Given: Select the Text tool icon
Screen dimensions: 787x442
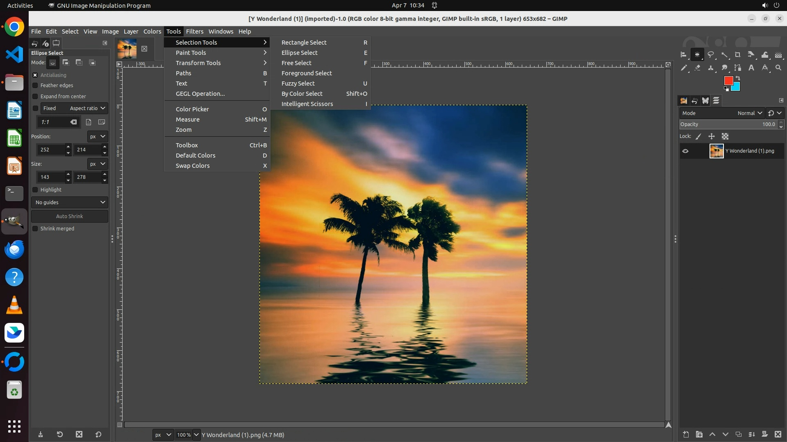Looking at the screenshot, I should click(751, 68).
